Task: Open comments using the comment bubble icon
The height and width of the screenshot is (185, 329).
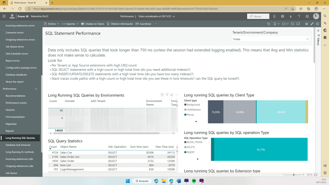Action: coord(298,24)
